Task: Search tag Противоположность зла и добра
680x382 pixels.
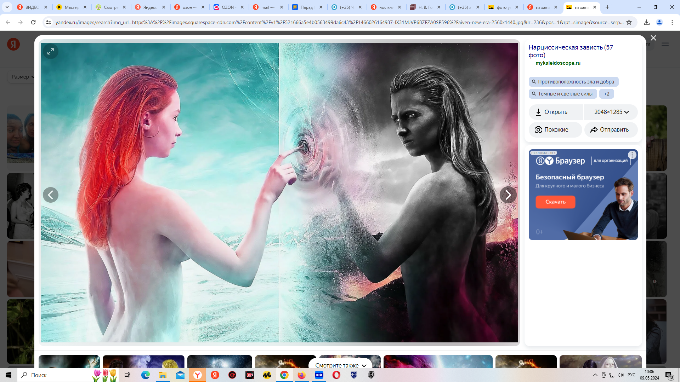Action: [x=574, y=82]
